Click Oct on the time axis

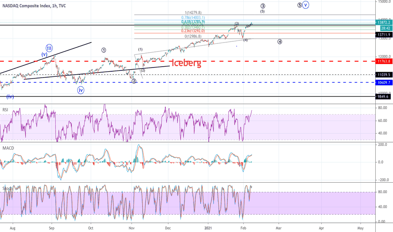(x=91, y=228)
